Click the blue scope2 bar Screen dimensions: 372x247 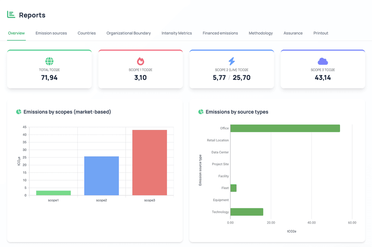click(x=102, y=176)
